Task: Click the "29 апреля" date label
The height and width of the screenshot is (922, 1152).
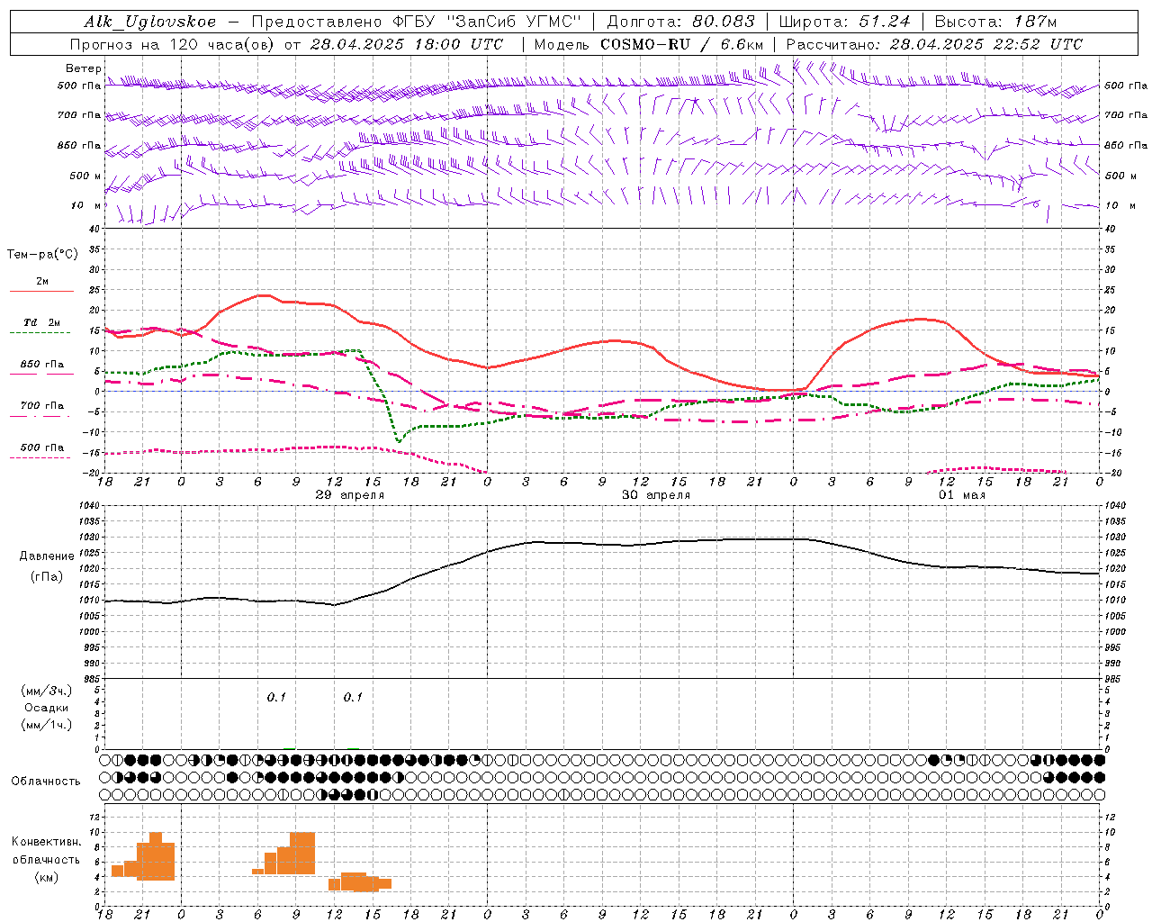Action: tap(350, 495)
